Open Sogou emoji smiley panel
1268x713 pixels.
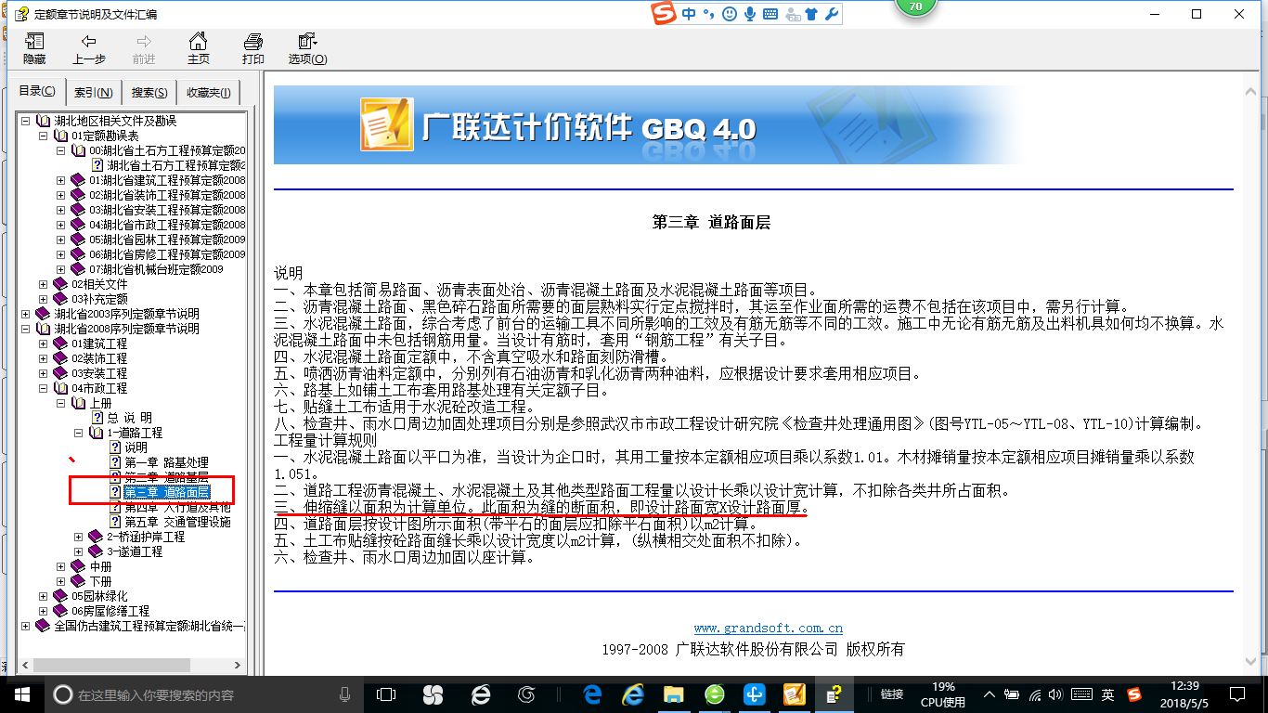730,14
